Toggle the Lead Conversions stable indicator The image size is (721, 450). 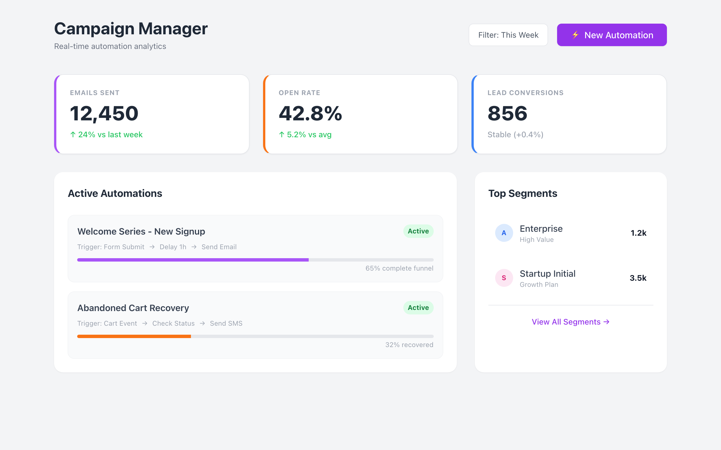point(515,134)
